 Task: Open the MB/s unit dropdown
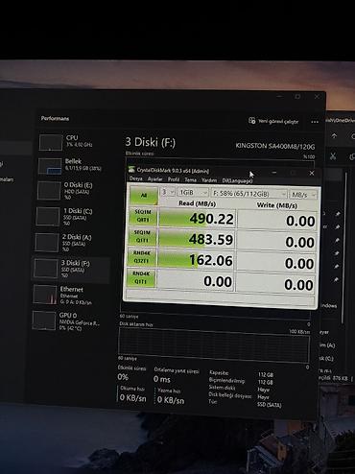pos(303,195)
